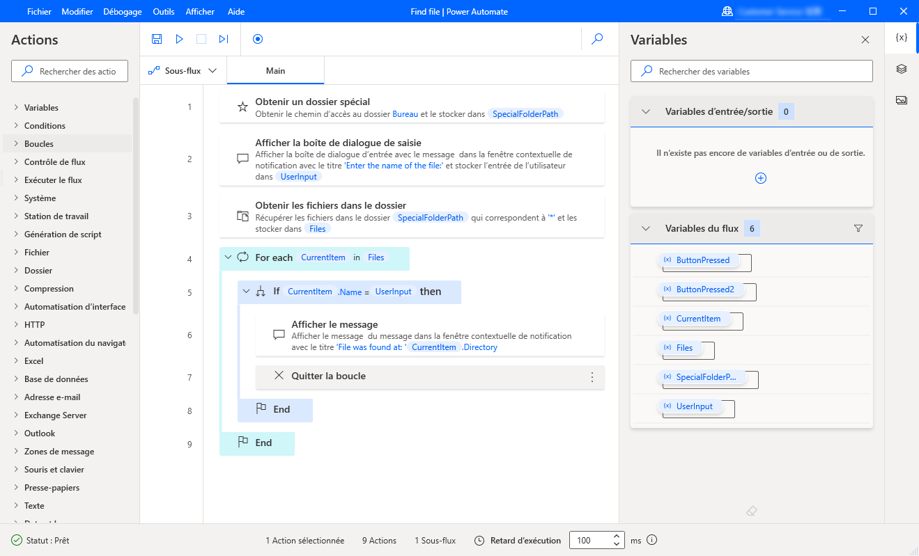Viewport: 919px width, 556px height.
Task: Select the Files variable in Variables panel
Action: pos(680,348)
